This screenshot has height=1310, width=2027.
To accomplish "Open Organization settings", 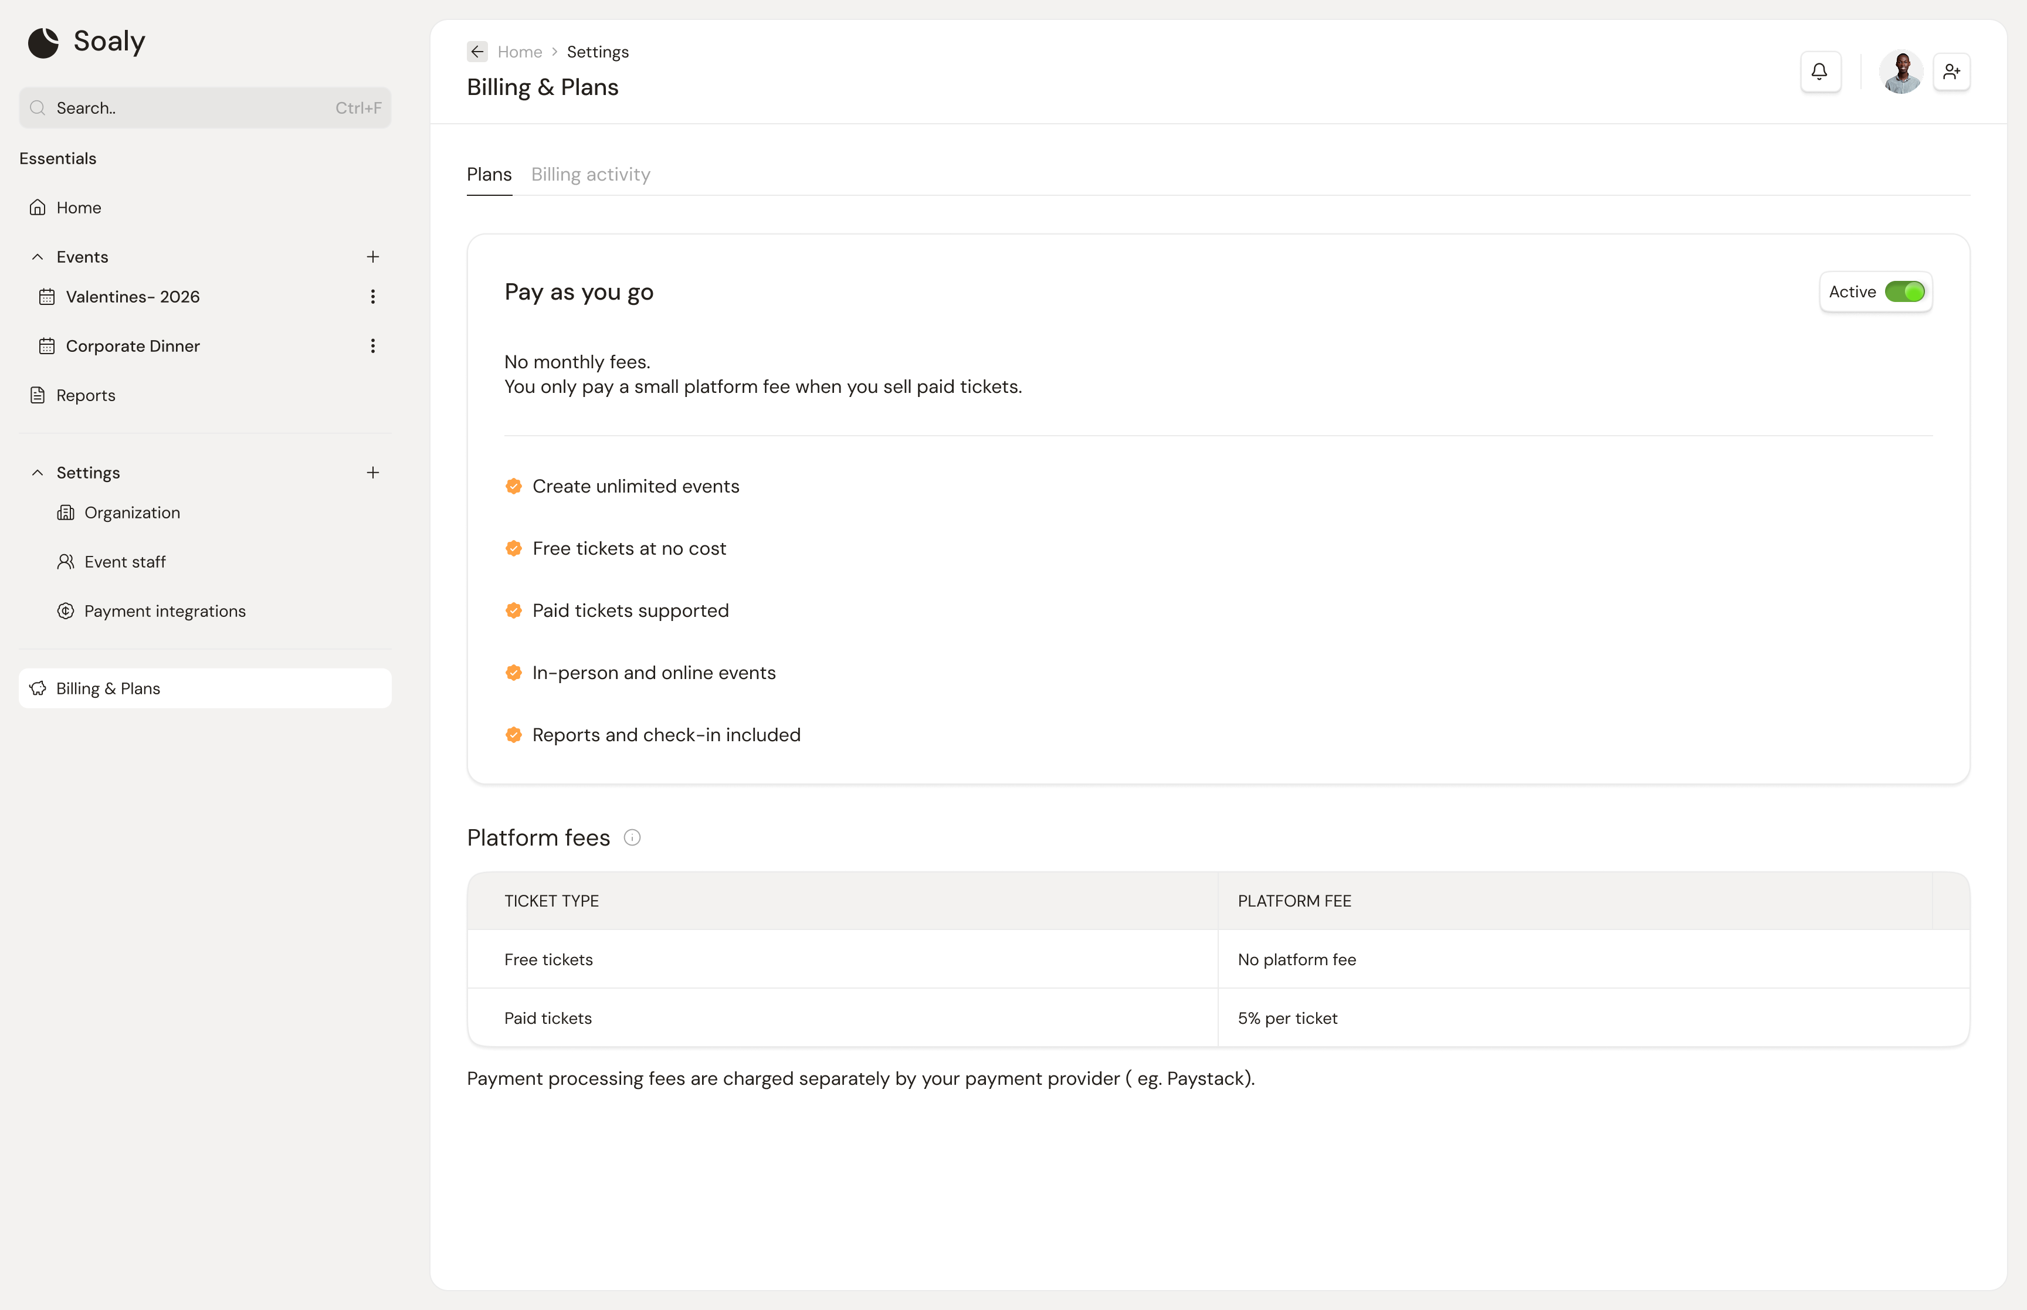I will point(132,513).
